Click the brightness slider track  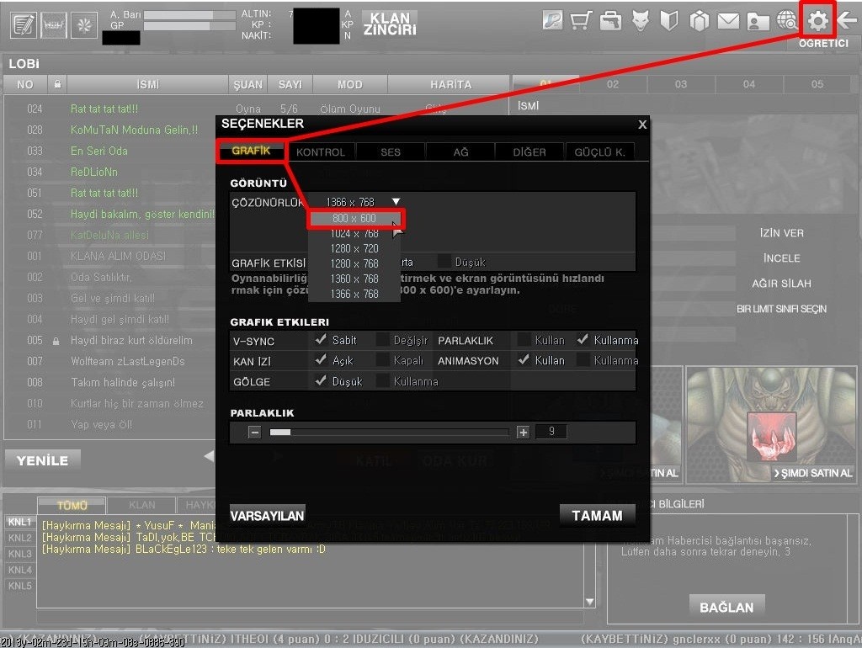tap(389, 433)
